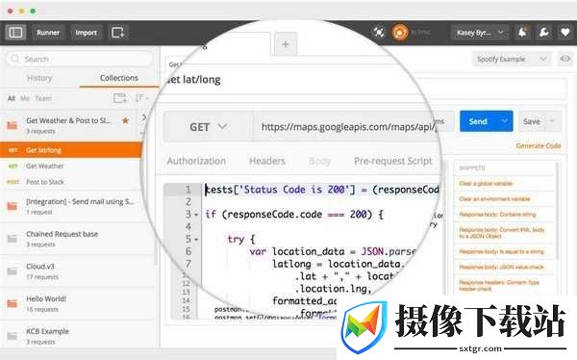Open the Pre-request Script tab
The width and height of the screenshot is (577, 360).
(x=393, y=161)
